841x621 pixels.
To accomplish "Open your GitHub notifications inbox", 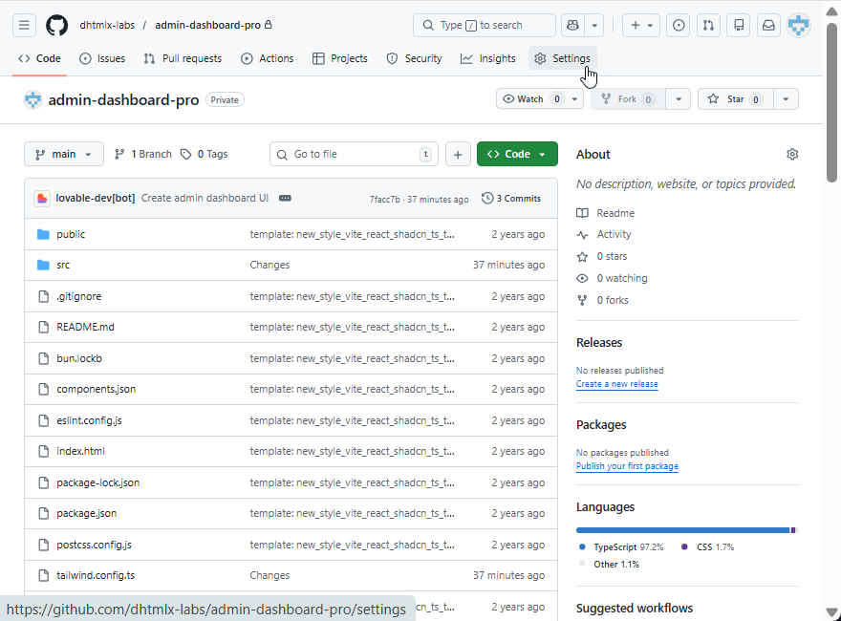I will (x=768, y=25).
